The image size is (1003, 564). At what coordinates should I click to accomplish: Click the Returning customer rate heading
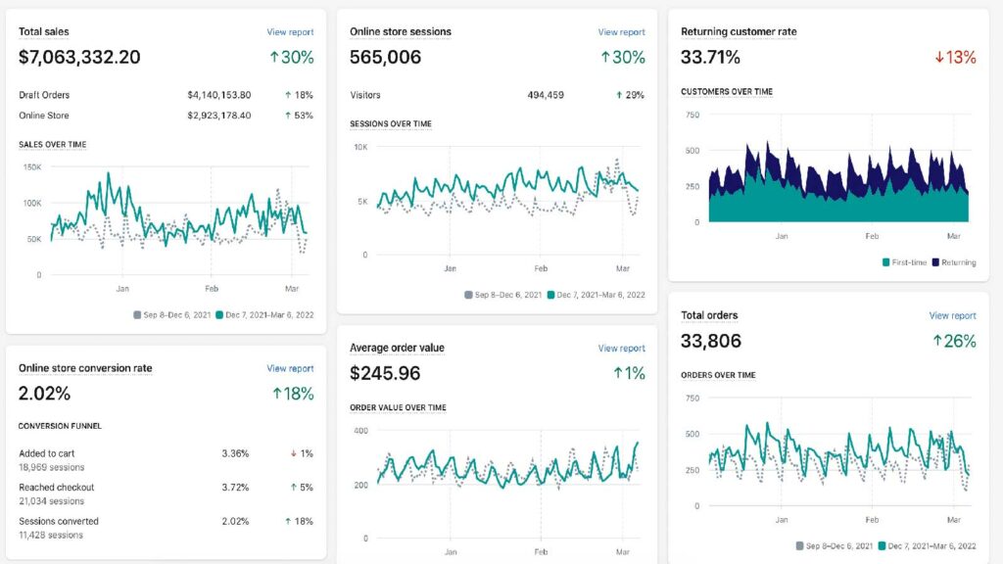click(739, 32)
